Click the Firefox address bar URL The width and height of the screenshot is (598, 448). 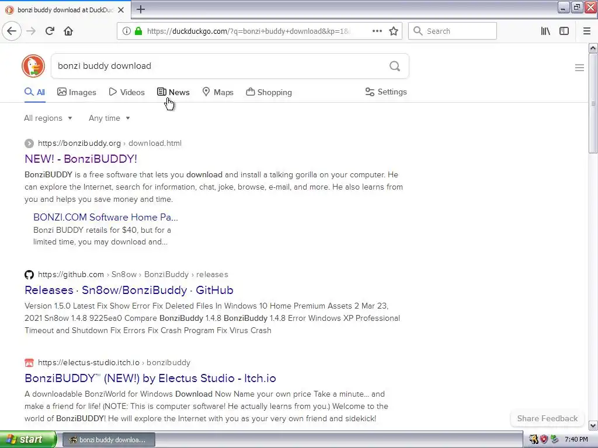[x=248, y=31]
